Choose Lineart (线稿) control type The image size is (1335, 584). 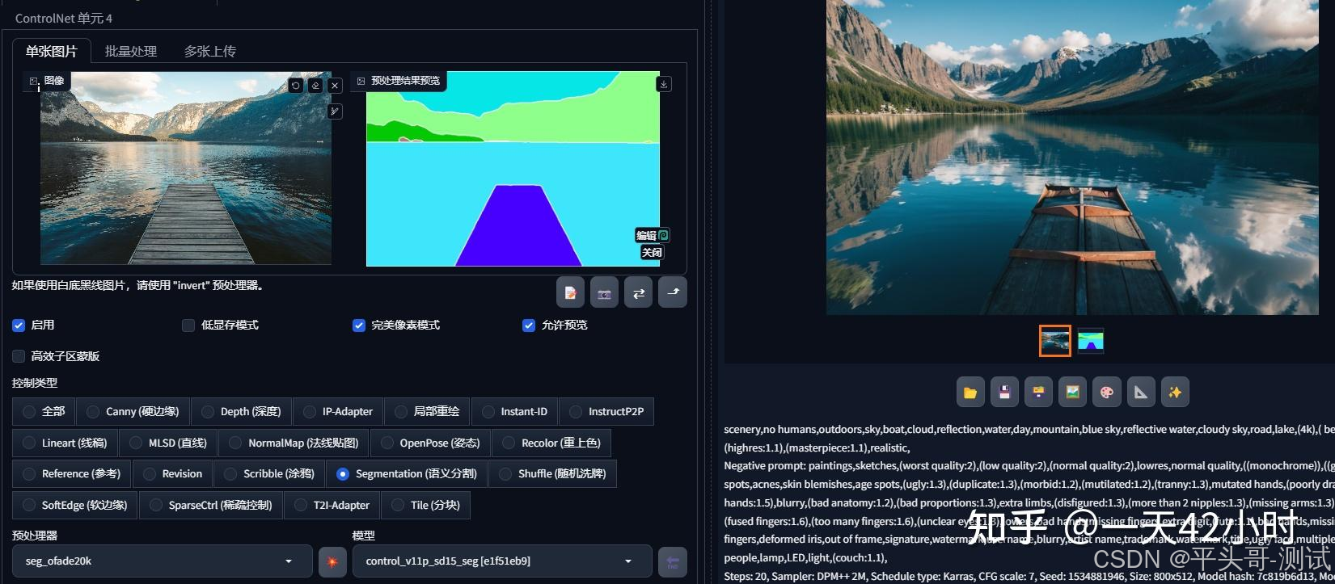[x=65, y=443]
